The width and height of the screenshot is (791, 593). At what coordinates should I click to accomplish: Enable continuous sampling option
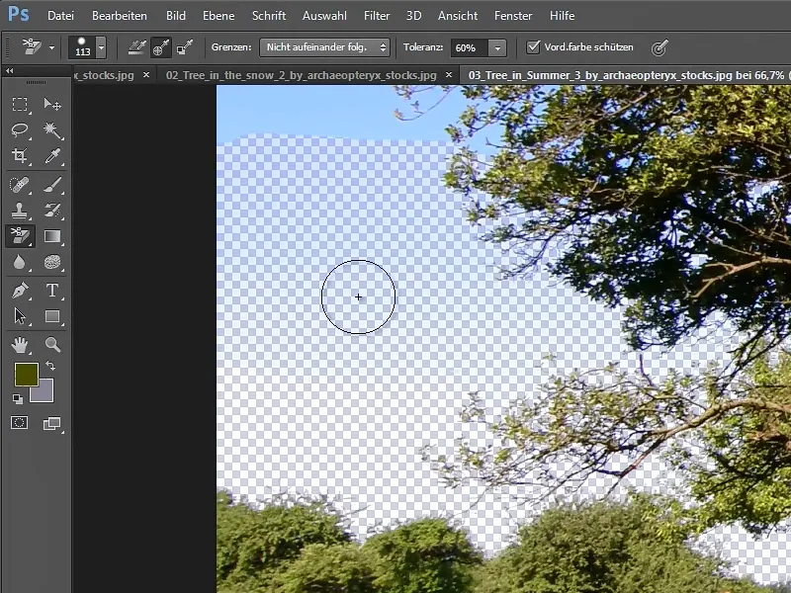136,47
